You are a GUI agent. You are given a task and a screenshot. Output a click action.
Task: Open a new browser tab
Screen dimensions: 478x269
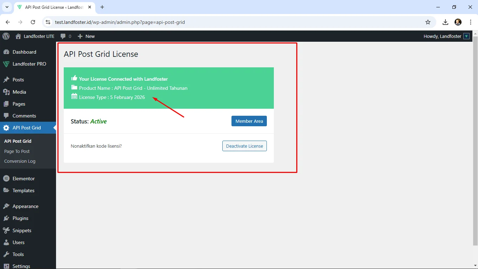(x=102, y=7)
